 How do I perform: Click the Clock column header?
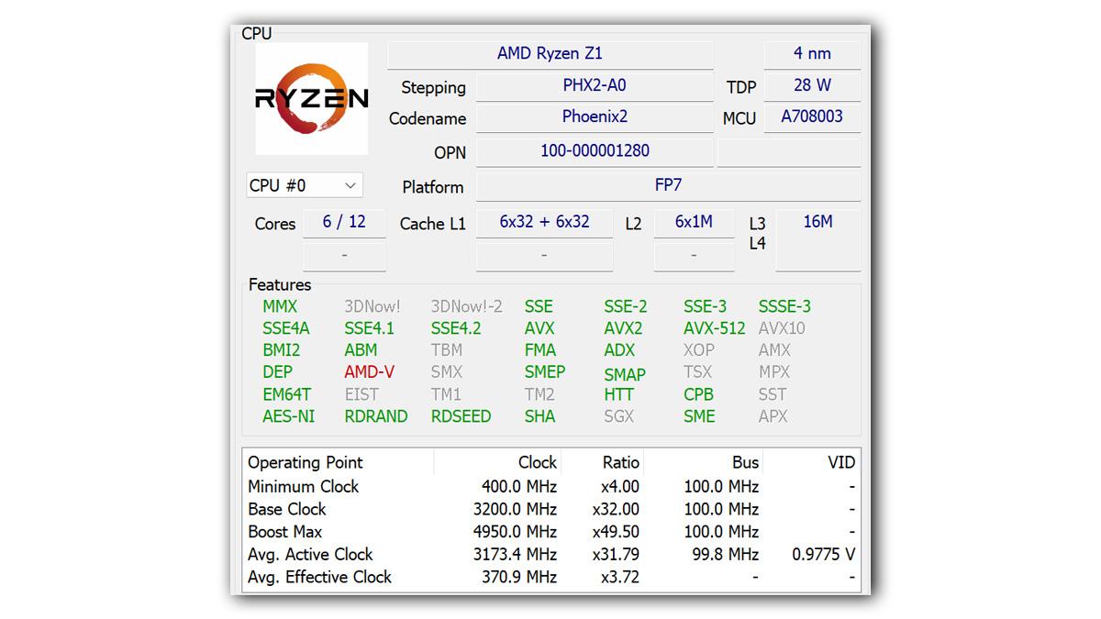point(497,462)
